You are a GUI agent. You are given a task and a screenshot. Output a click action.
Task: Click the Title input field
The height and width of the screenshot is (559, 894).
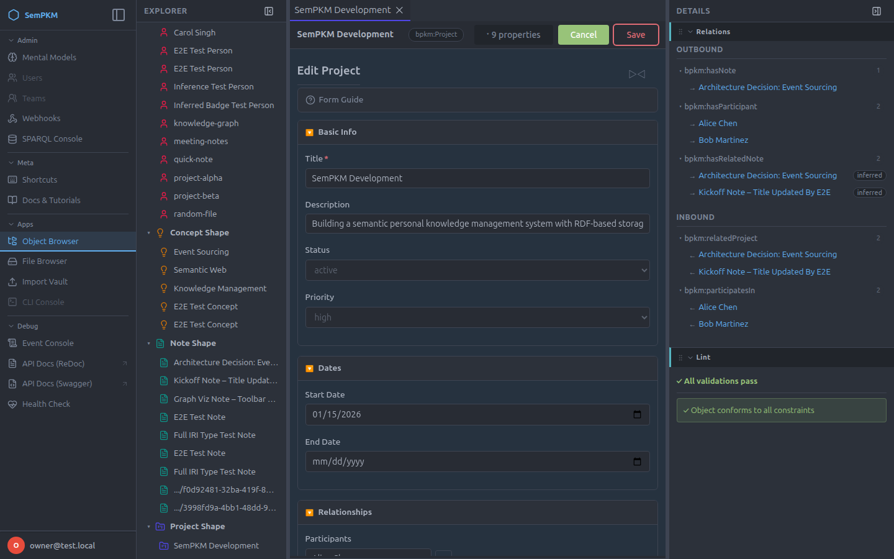click(x=477, y=178)
